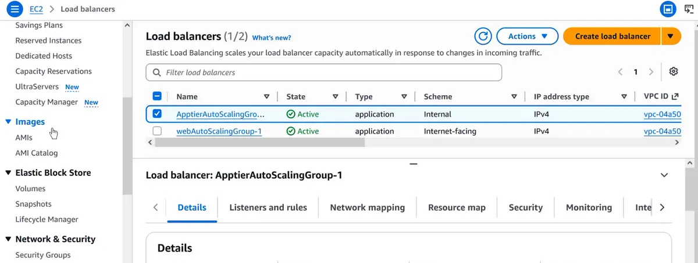Click the sidebar vertical scrollbar
Image resolution: width=698 pixels, height=263 pixels.
coord(127,145)
